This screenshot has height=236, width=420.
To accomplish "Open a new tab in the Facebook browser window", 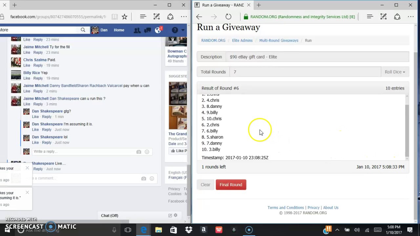I will coord(14,5).
